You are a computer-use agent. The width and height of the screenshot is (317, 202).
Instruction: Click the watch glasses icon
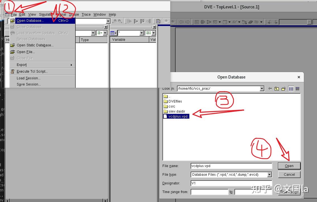pos(234,22)
